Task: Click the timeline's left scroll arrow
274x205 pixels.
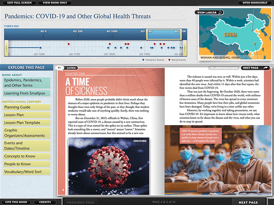Action: click(x=6, y=48)
